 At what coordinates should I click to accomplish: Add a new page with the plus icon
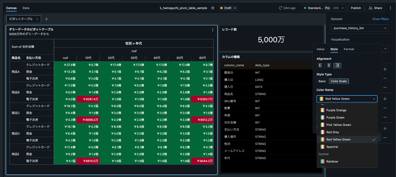[47, 19]
